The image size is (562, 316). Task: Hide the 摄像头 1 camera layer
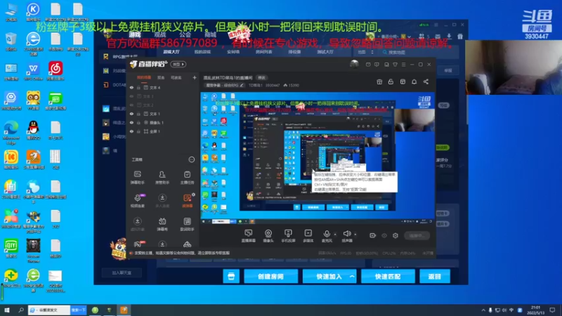pyautogui.click(x=131, y=122)
